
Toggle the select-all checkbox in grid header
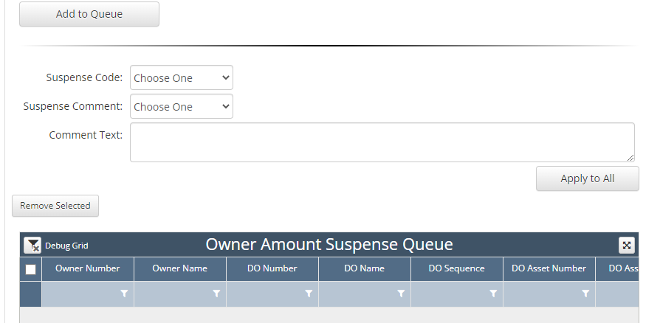pos(30,269)
